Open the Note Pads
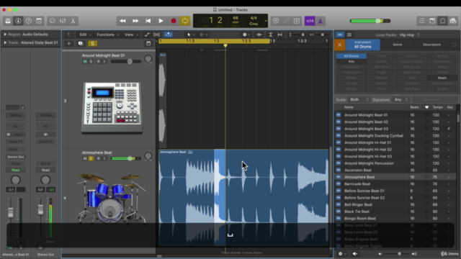461x259 pixels. tap(432, 21)
